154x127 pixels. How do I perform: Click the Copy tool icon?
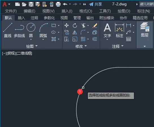[x=66, y=32]
